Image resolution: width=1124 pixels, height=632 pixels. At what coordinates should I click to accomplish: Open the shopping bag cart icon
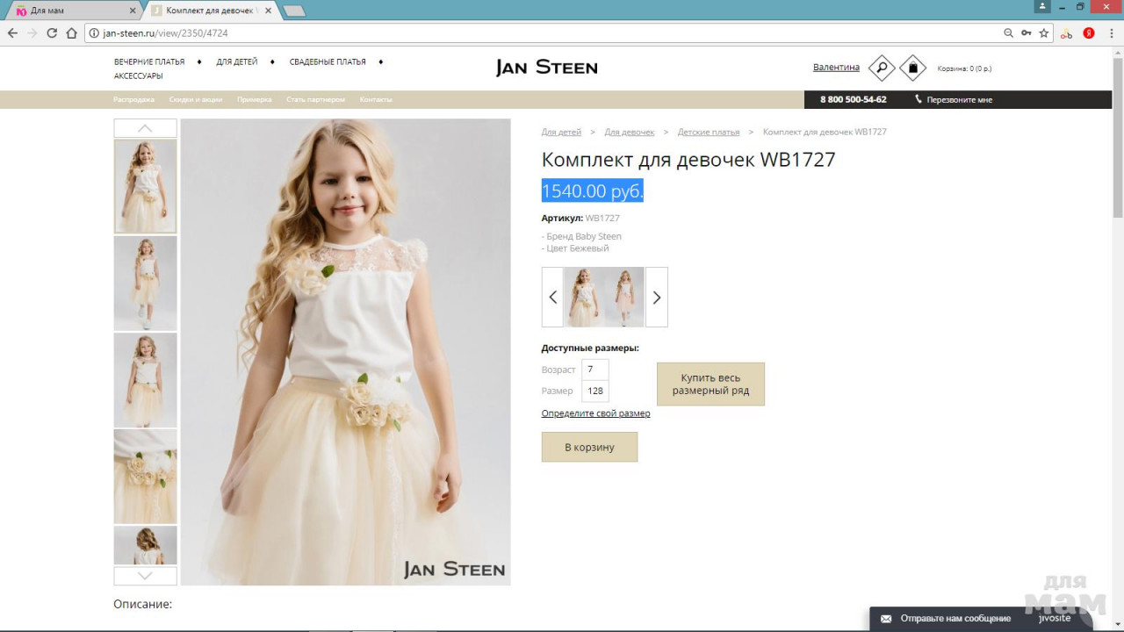click(913, 68)
